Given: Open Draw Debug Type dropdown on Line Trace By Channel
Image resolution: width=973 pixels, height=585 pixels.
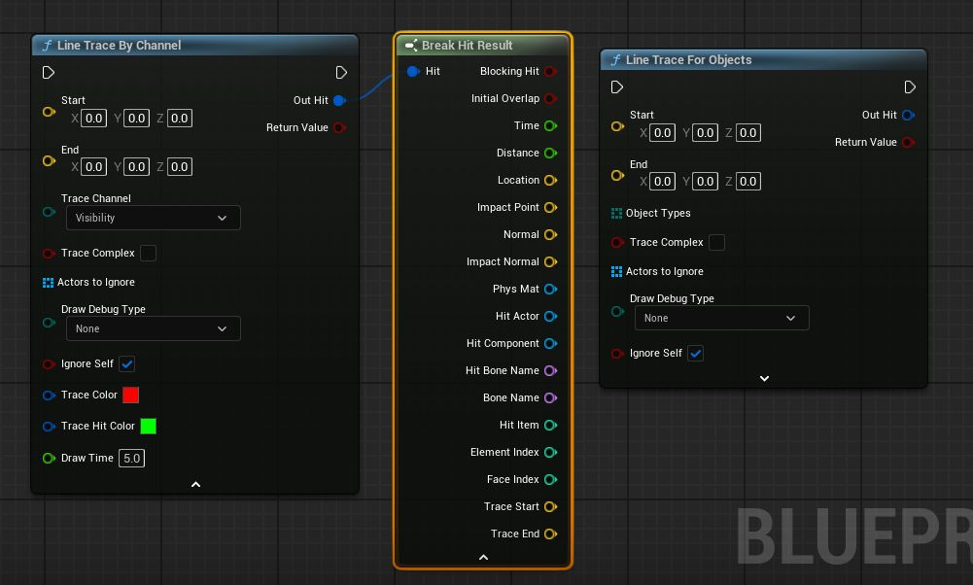Looking at the screenshot, I should [154, 328].
